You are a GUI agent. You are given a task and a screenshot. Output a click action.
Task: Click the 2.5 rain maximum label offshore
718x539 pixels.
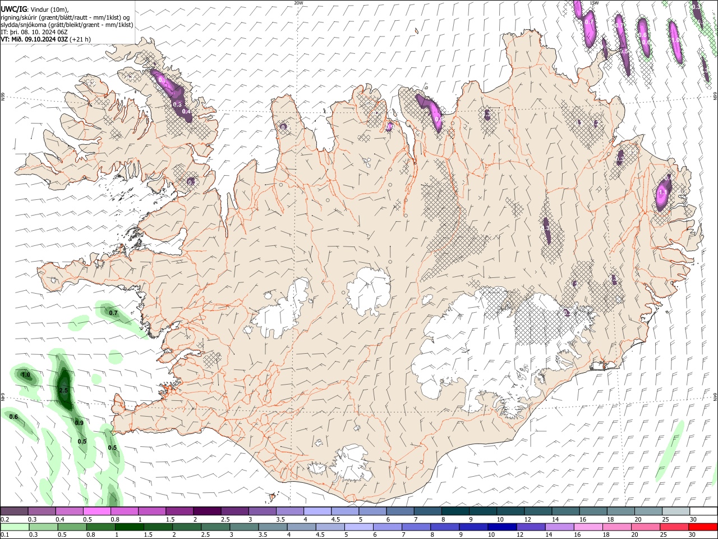[63, 390]
